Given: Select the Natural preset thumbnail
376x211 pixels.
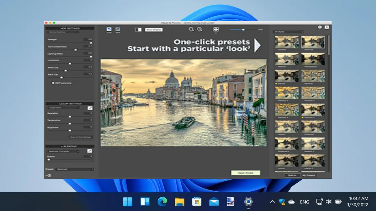Looking at the screenshot, I should point(287,76).
